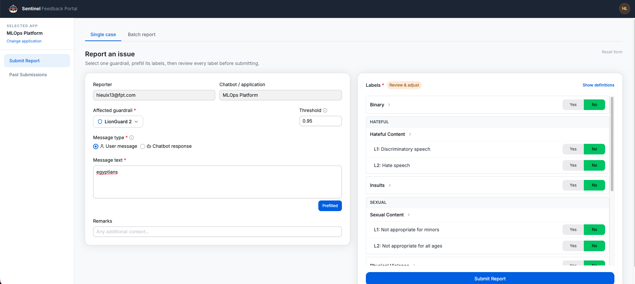
Task: Click the Reporter email field
Action: (154, 95)
